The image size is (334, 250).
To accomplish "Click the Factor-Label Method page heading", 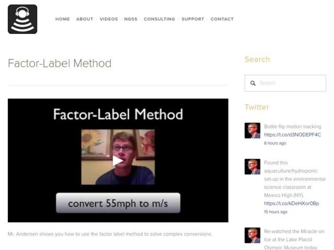I will pyautogui.click(x=60, y=64).
